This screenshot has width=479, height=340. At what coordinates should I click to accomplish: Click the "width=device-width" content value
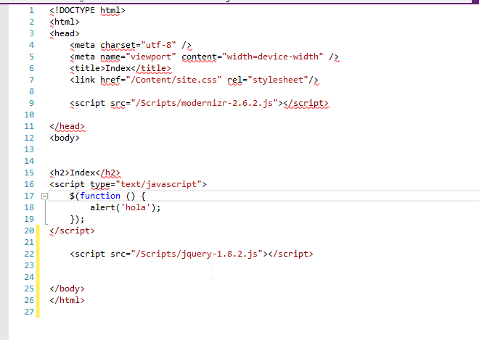(x=273, y=57)
